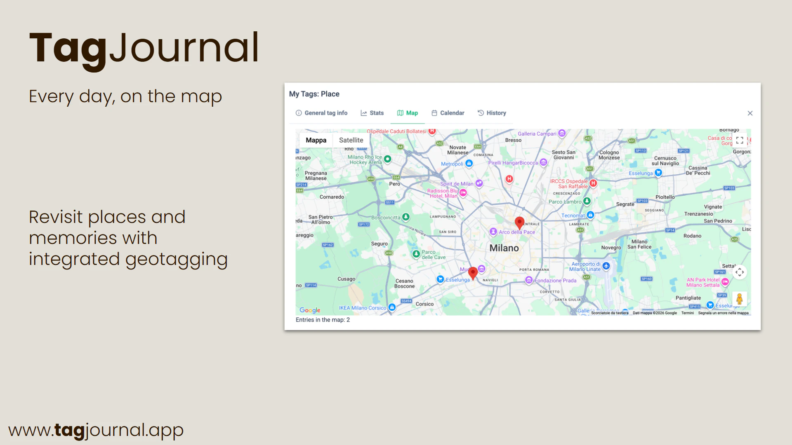The width and height of the screenshot is (792, 445).
Task: Click Esselunga icon near Navigli
Action: pyautogui.click(x=440, y=279)
